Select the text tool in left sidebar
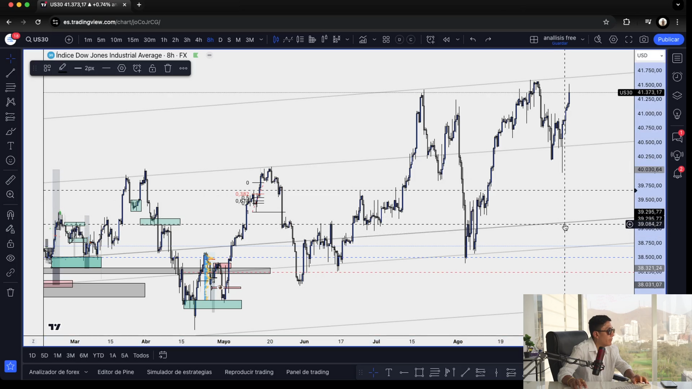Viewport: 692px width, 389px height. 11,146
